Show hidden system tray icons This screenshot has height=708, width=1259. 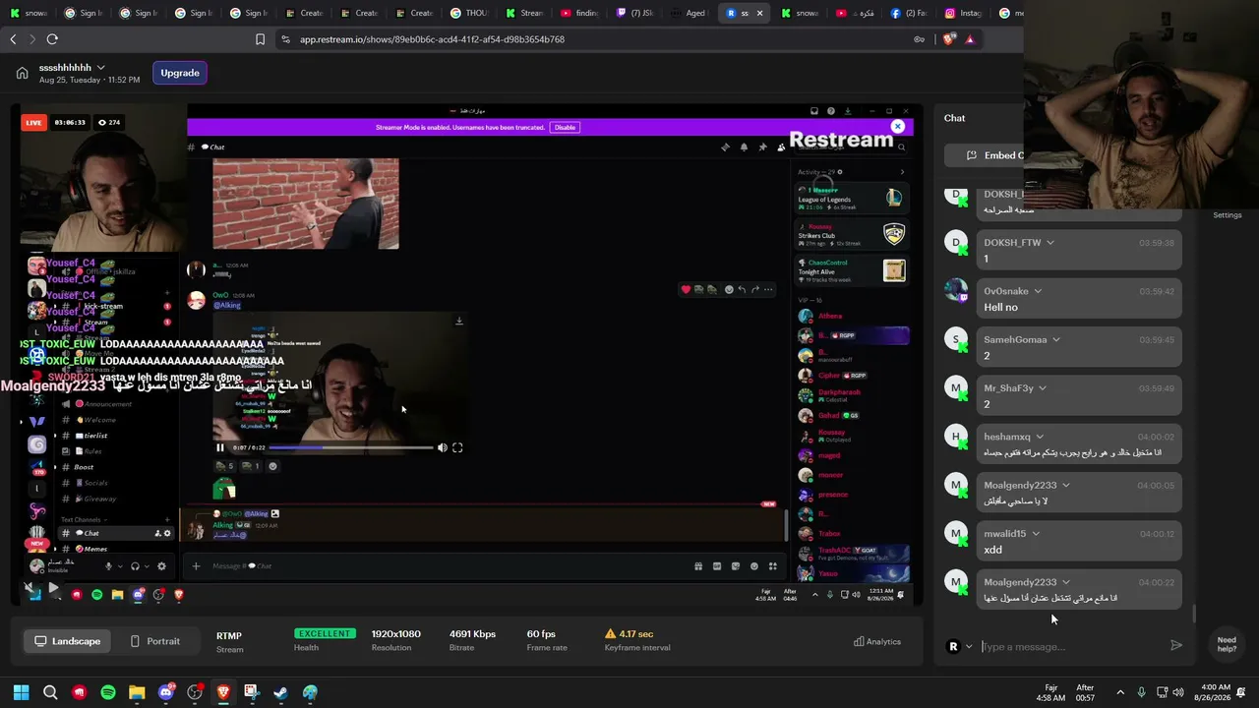(x=1120, y=692)
